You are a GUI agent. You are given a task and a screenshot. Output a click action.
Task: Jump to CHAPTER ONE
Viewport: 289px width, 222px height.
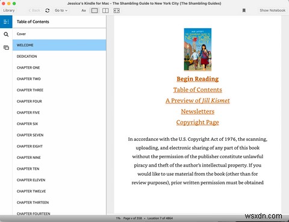click(59, 67)
